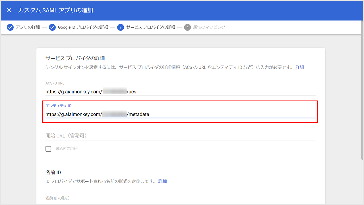Go to the Google ID プロバイダの詳細 step label

(x=83, y=27)
